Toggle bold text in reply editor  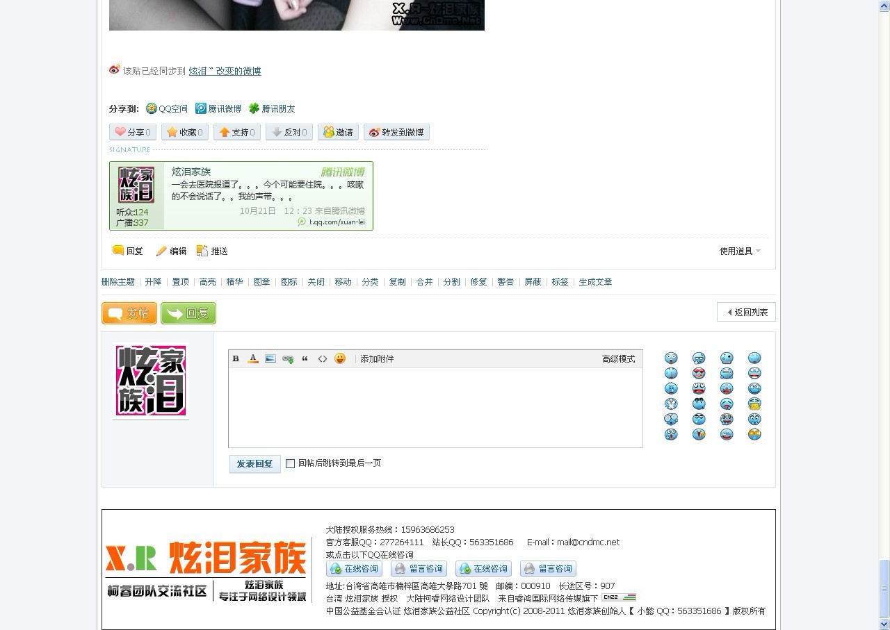[236, 359]
